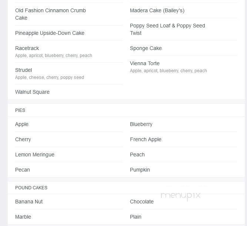Click Pineapple Upside-Down Cake entry
This screenshot has height=226, width=247.
pos(50,33)
